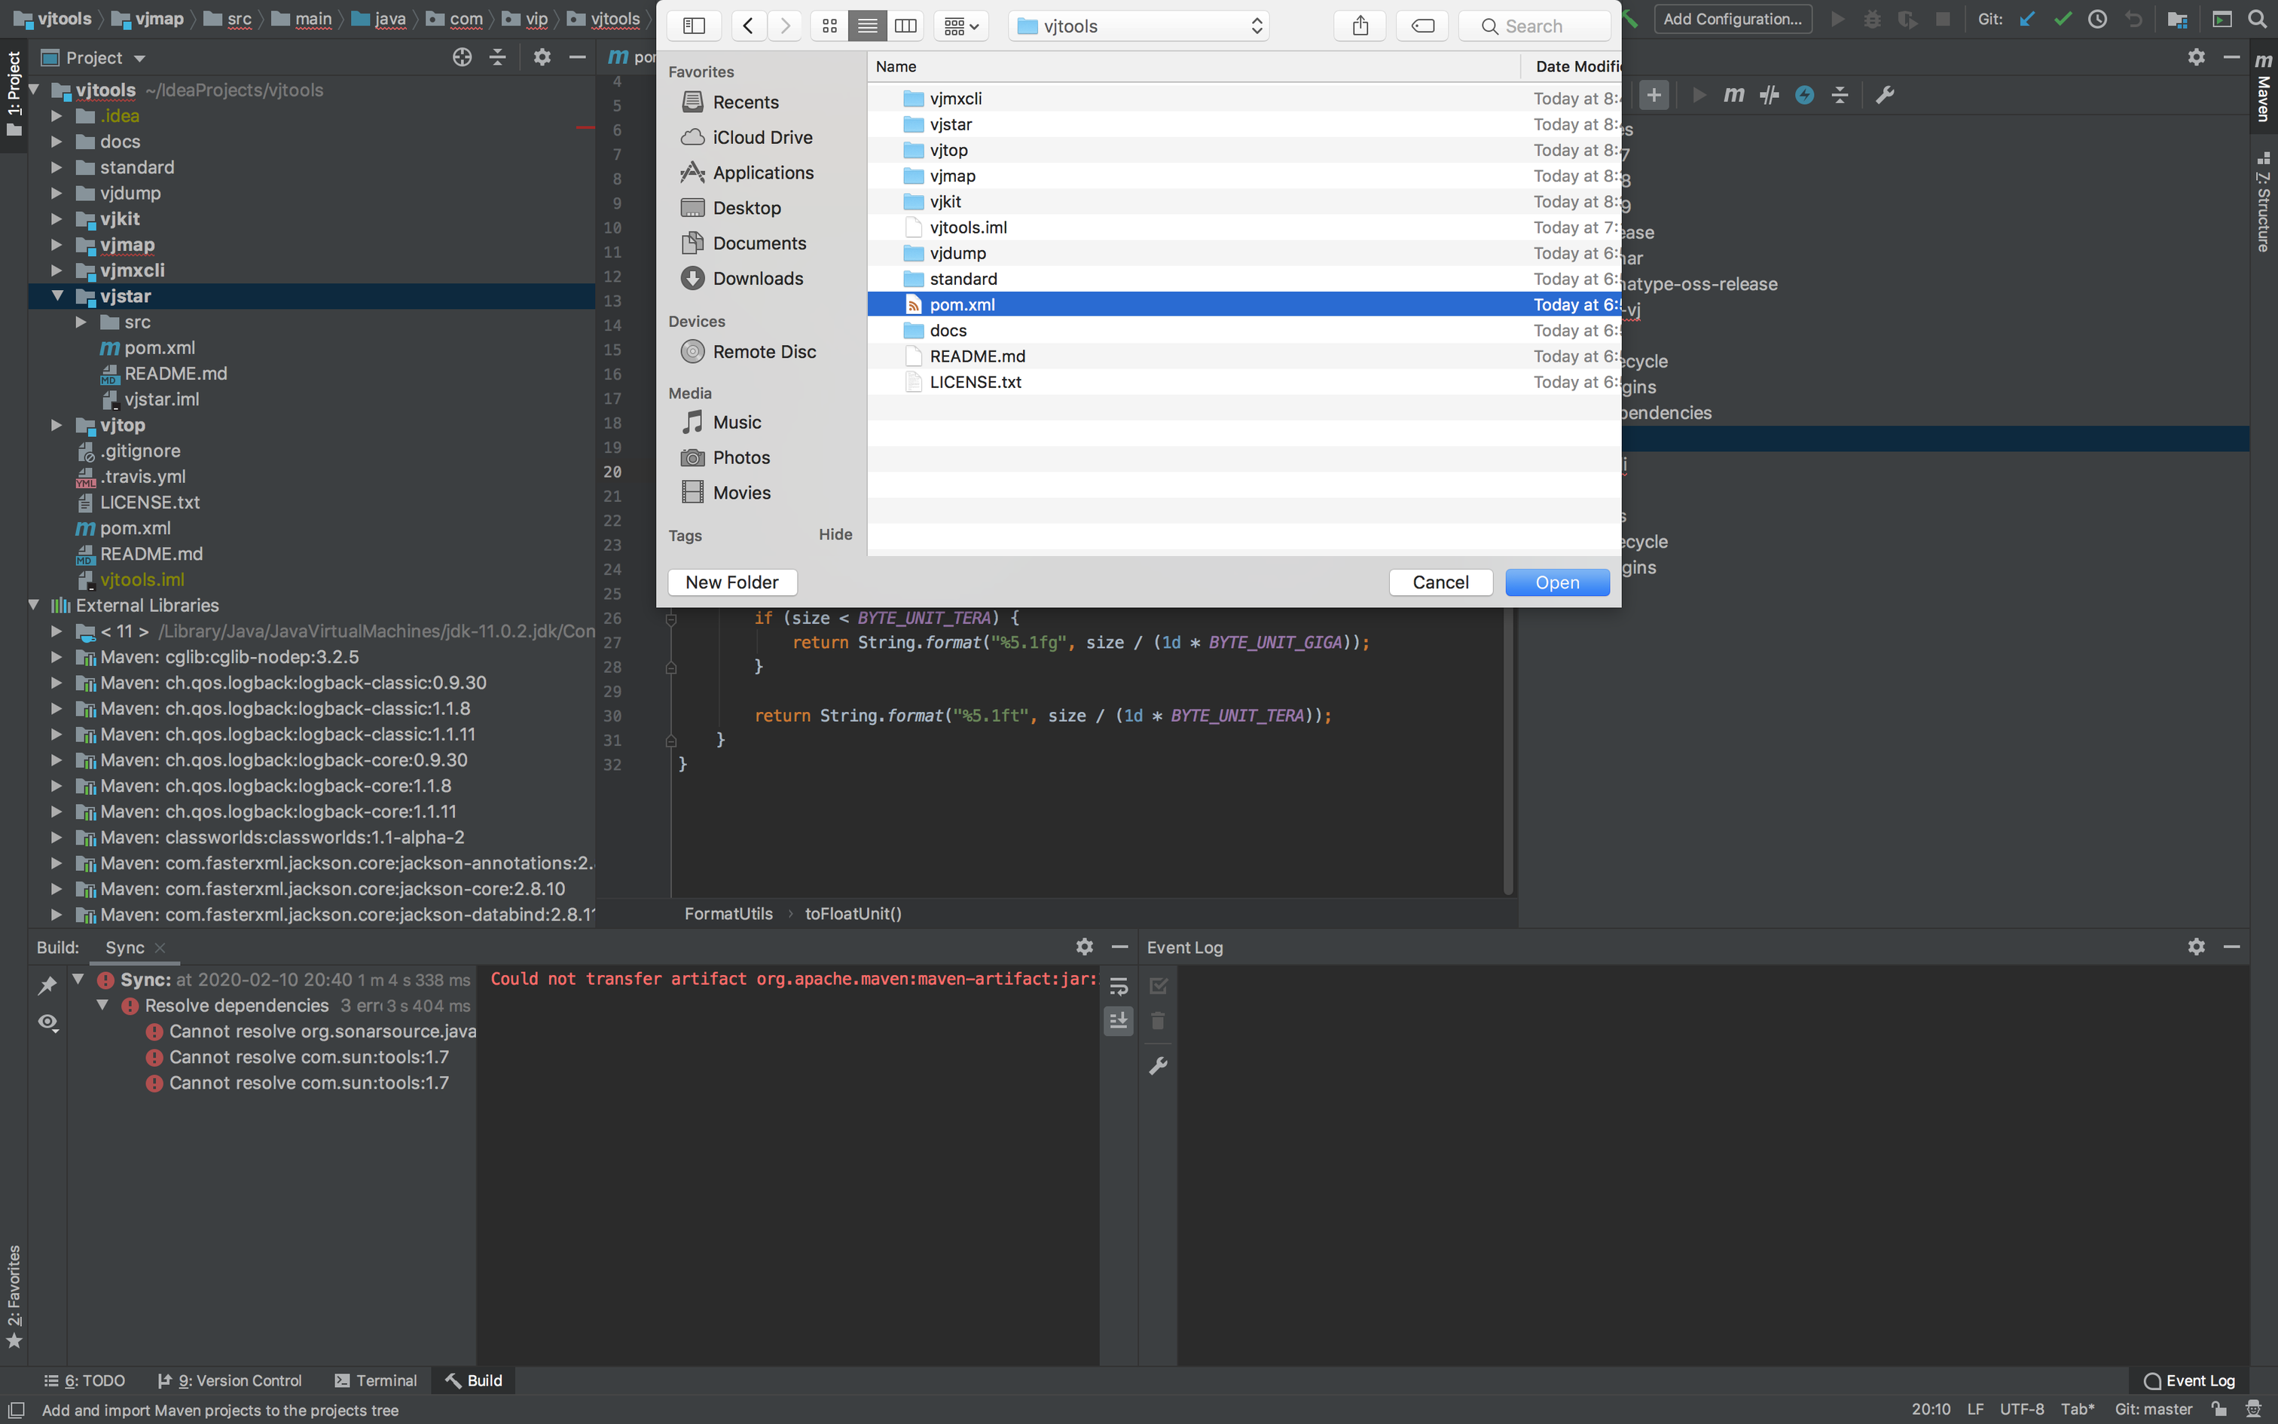Click the Git update project arrow icon
Screen dimensions: 2278x1424
coord(2026,19)
